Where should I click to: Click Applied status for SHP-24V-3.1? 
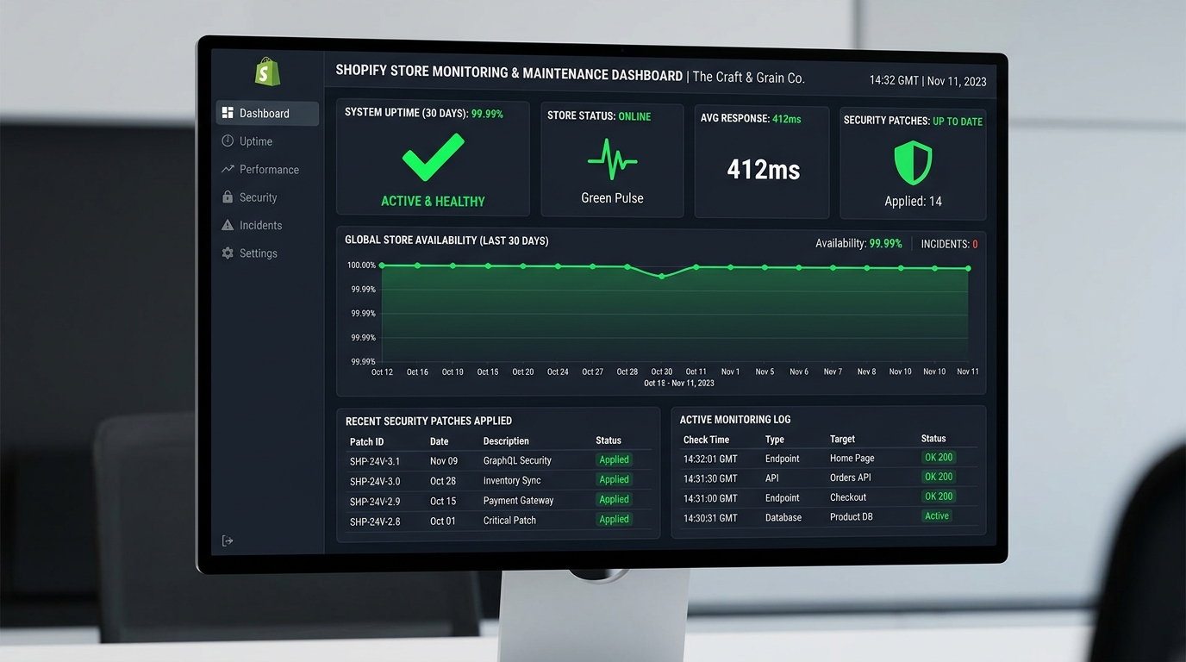tap(615, 460)
